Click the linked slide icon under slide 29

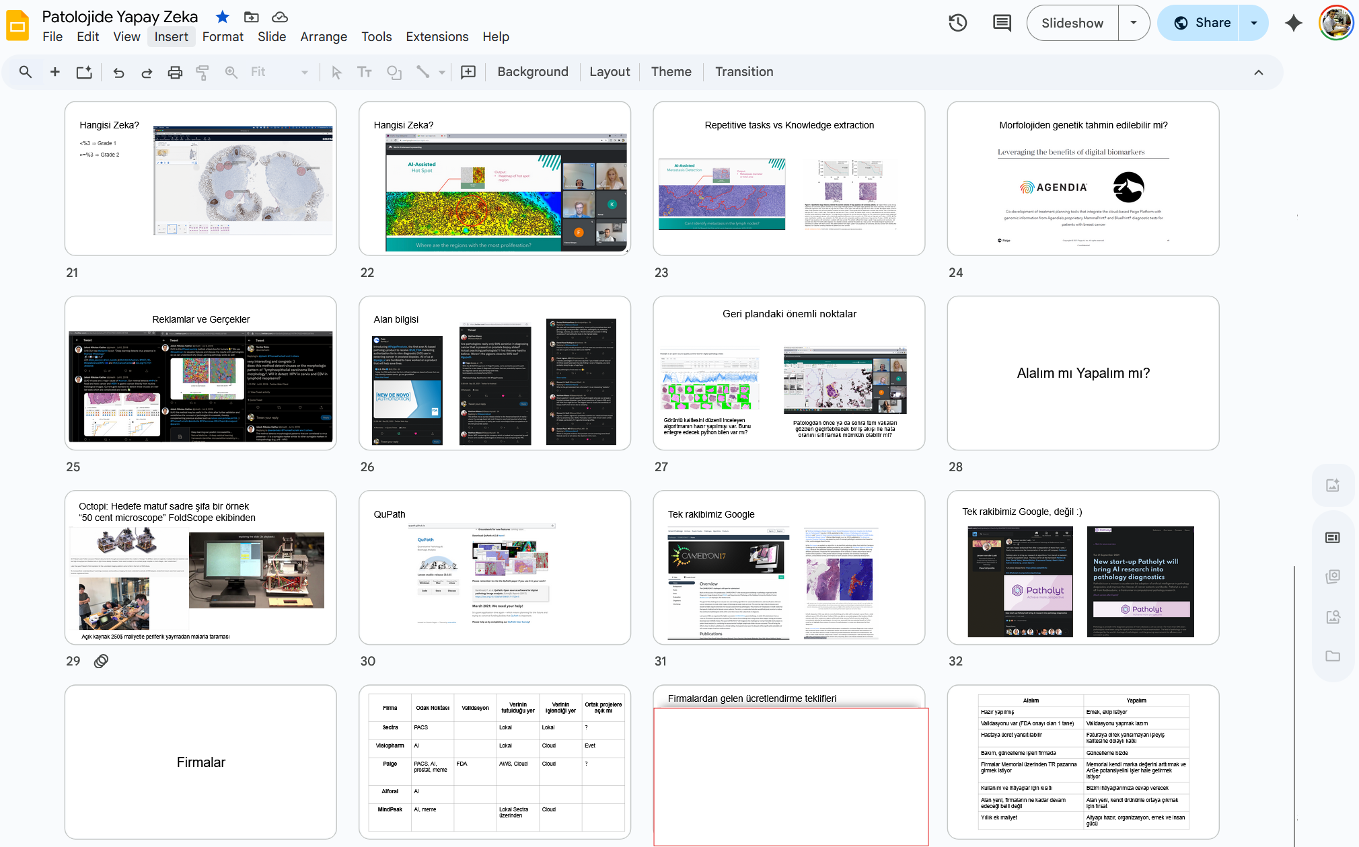101,661
